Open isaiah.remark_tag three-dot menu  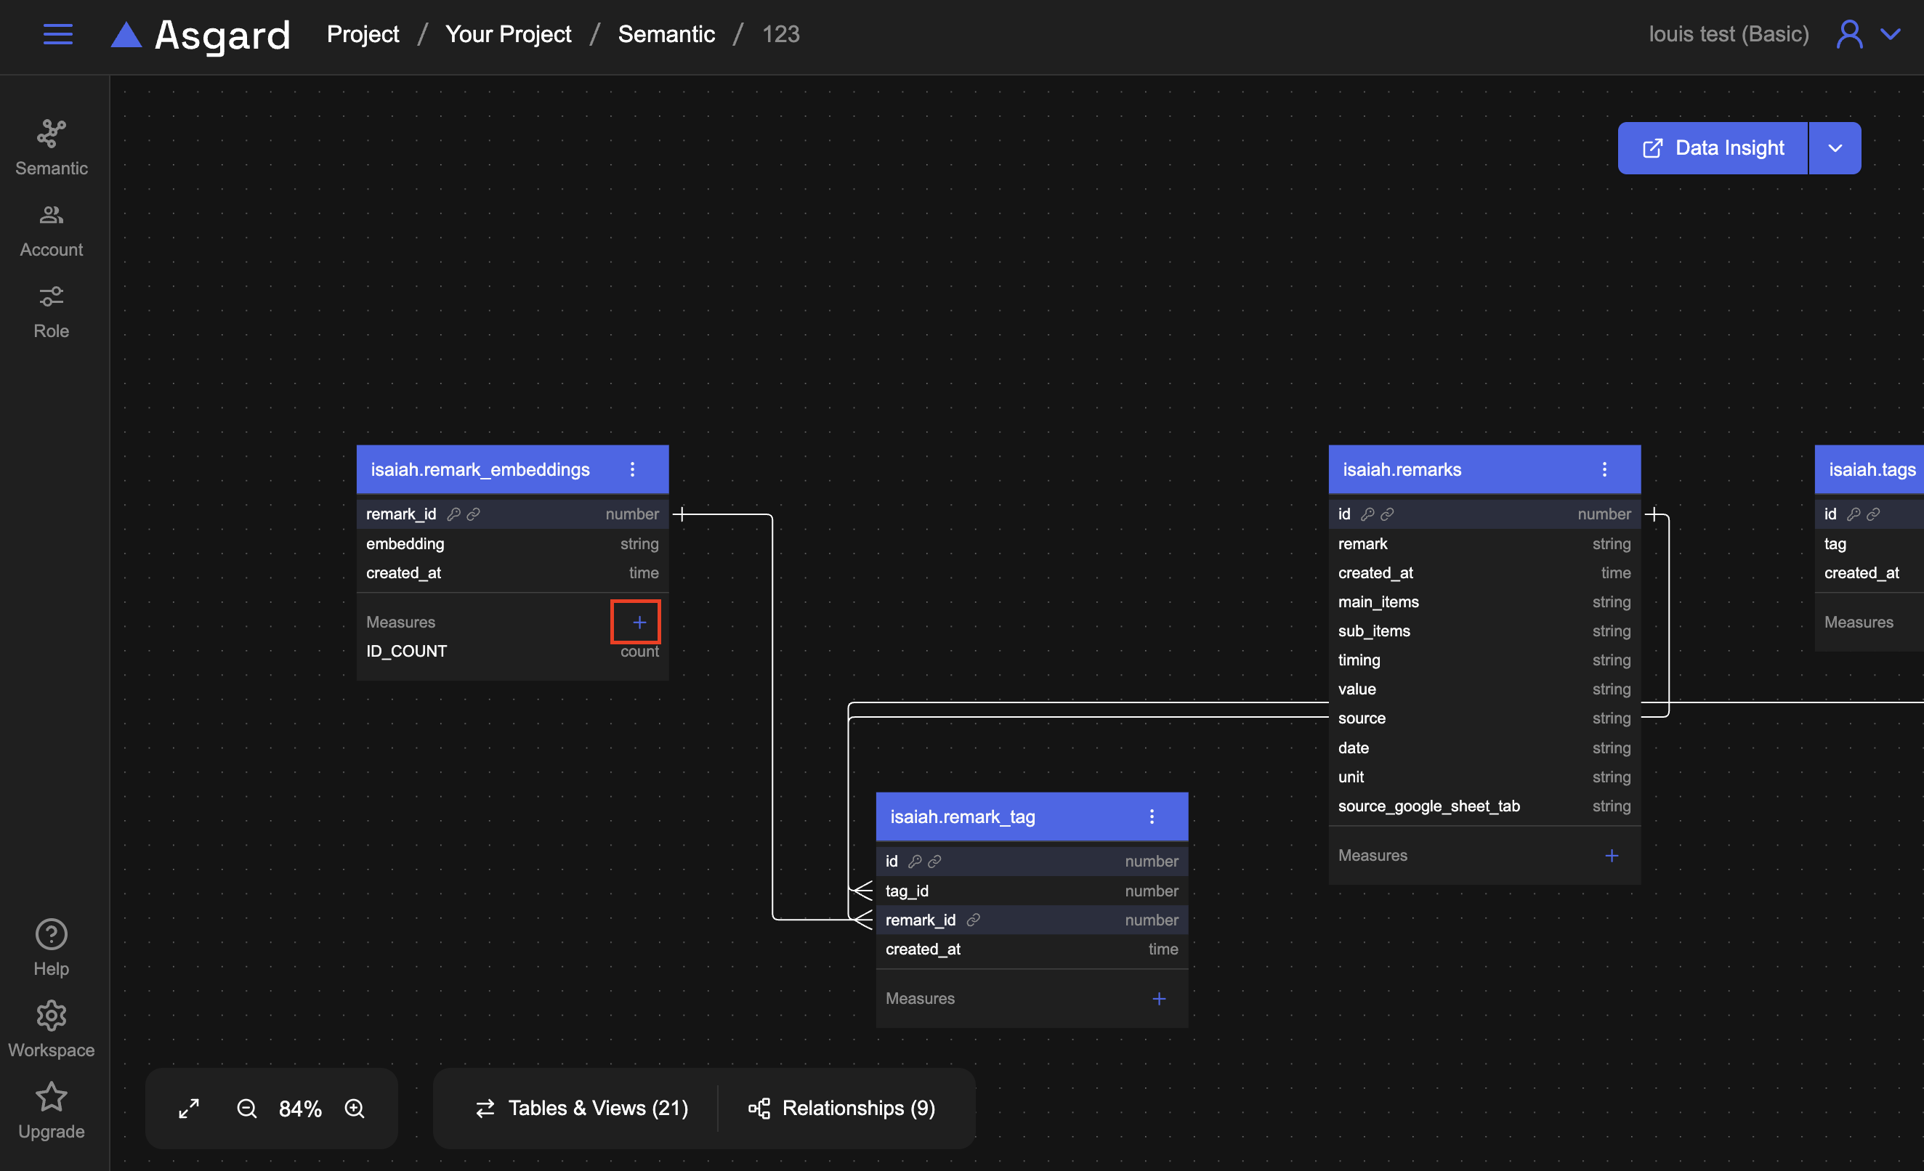click(1152, 817)
